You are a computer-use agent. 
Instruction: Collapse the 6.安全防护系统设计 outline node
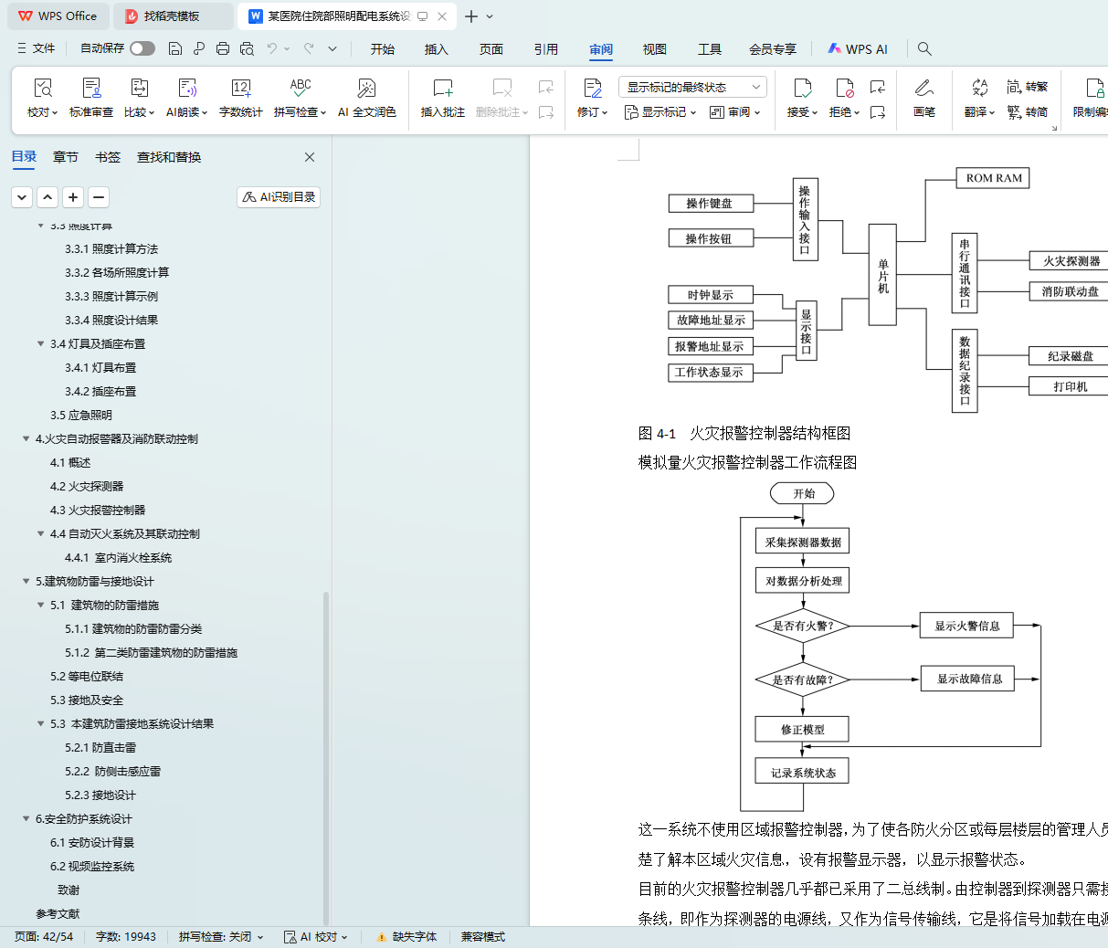(26, 819)
